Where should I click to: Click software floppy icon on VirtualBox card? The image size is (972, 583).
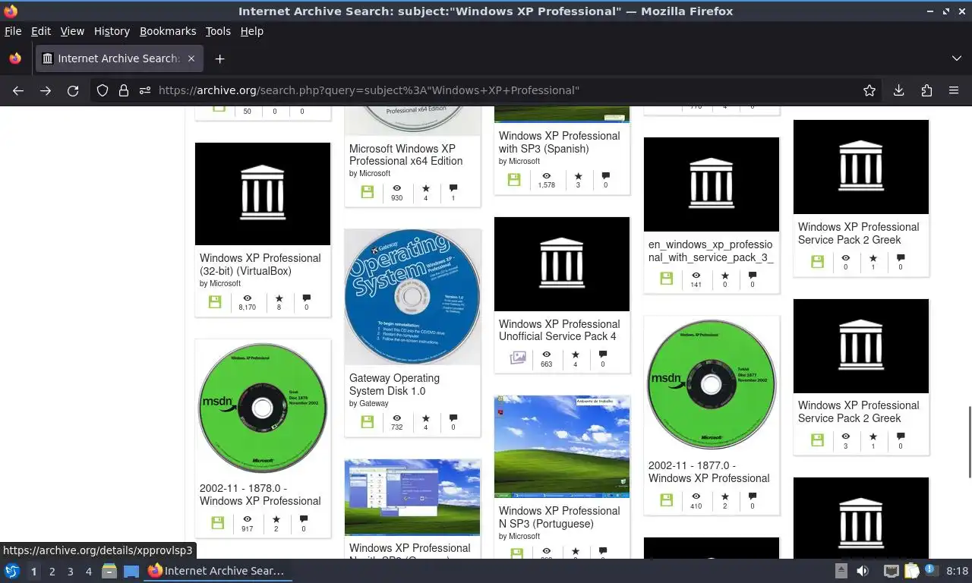(x=215, y=302)
